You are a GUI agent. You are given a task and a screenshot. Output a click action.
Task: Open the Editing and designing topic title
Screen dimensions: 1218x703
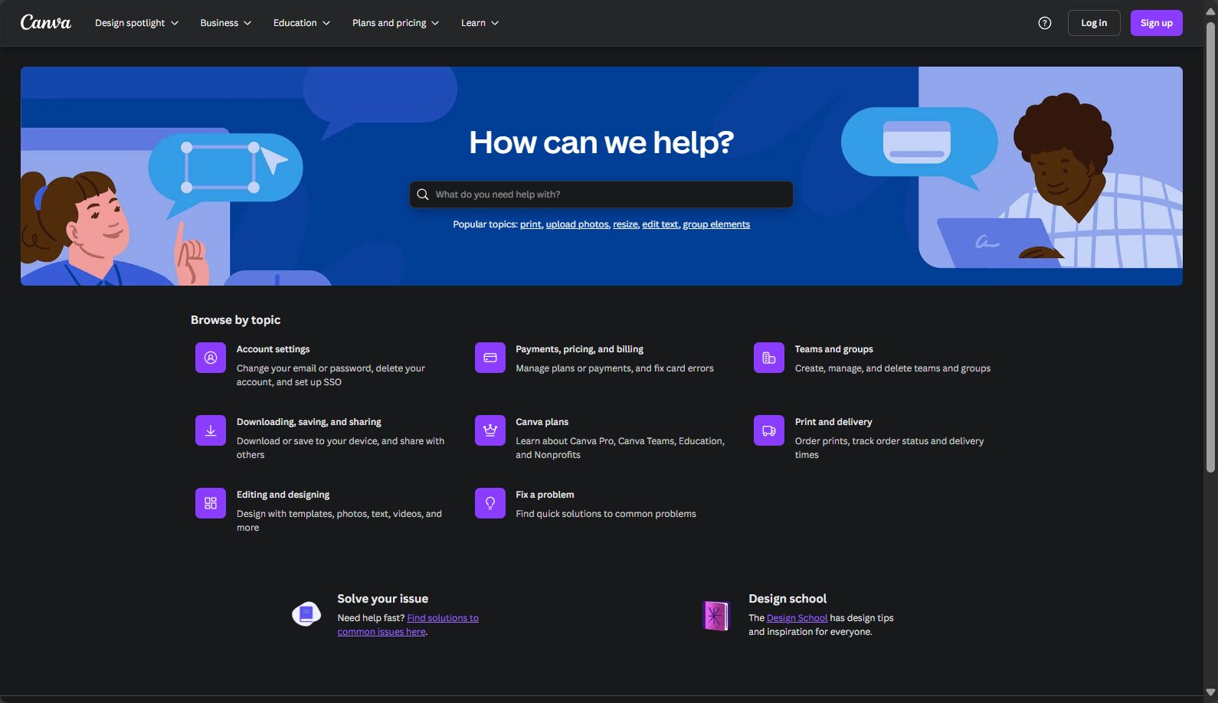click(283, 495)
